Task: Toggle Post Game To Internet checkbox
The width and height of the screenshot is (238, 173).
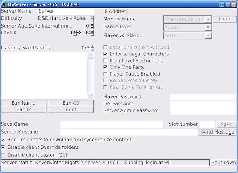Action: pyautogui.click(x=106, y=87)
